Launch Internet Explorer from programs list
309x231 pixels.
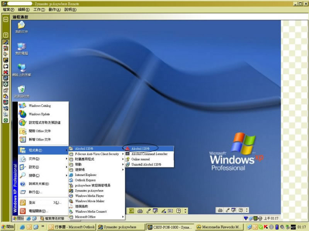[x=97, y=175]
